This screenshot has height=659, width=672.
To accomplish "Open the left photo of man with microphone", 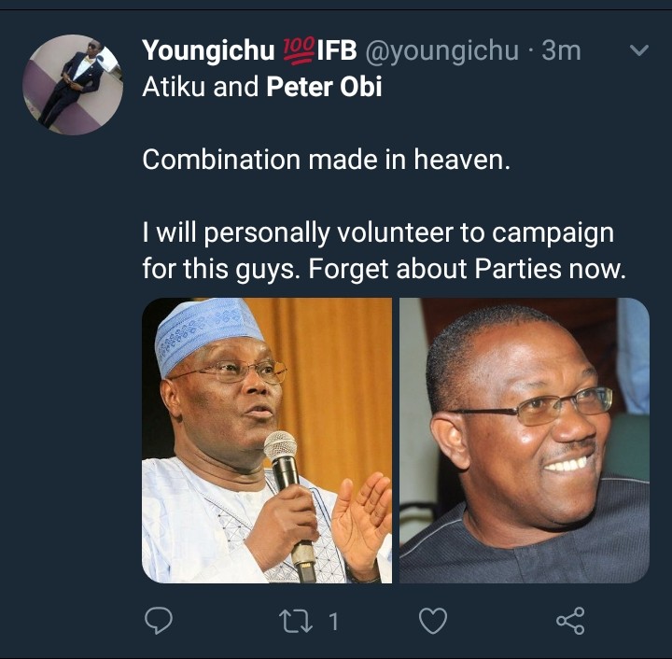I will point(267,441).
